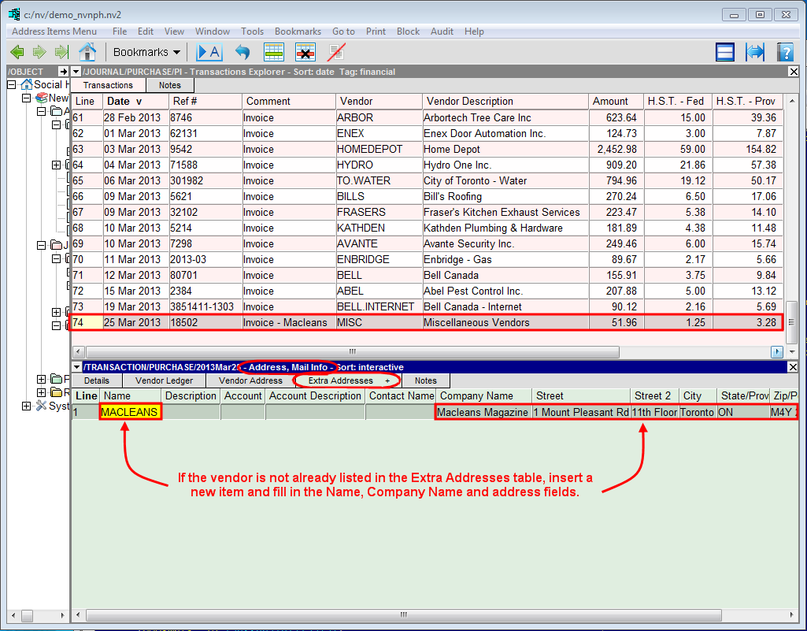The height and width of the screenshot is (631, 807).
Task: Open the help book icon
Action: (785, 52)
